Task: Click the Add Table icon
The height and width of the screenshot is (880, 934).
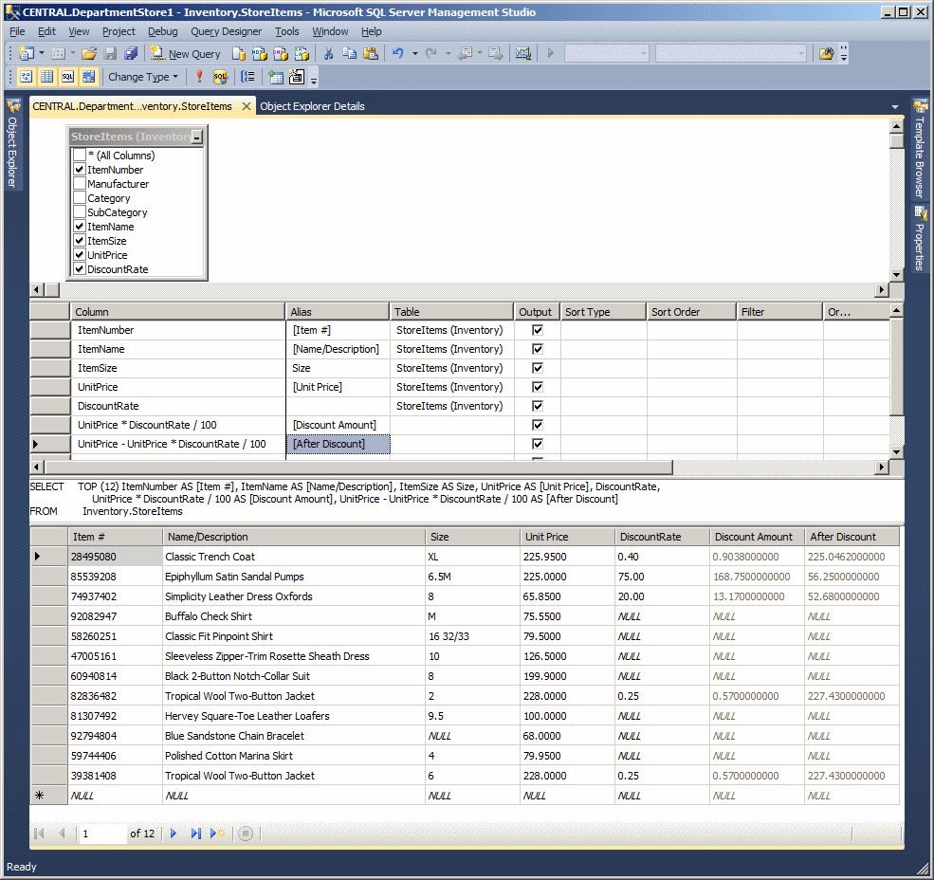Action: tap(275, 76)
